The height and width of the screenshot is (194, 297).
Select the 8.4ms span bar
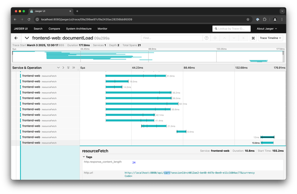(x=181, y=132)
